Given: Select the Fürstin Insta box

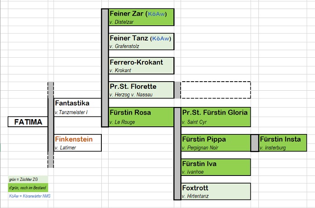Looking at the screenshot, I should click(286, 143).
